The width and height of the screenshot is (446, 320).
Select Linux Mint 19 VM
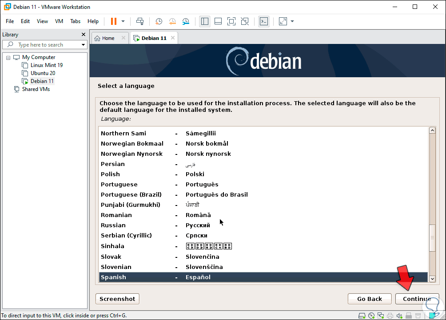[46, 65]
